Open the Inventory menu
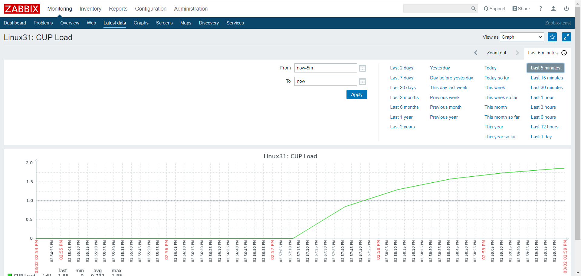The height and width of the screenshot is (276, 581). [x=90, y=9]
